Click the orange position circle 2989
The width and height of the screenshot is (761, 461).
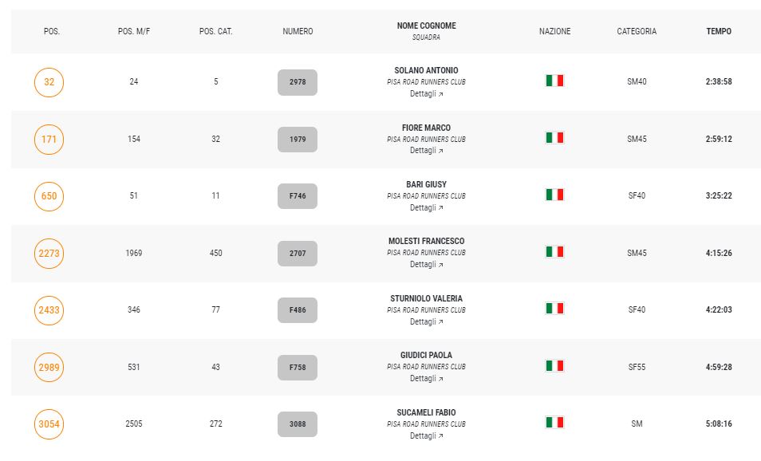pyautogui.click(x=49, y=368)
